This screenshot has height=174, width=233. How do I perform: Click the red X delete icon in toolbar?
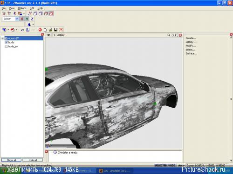click(x=61, y=30)
